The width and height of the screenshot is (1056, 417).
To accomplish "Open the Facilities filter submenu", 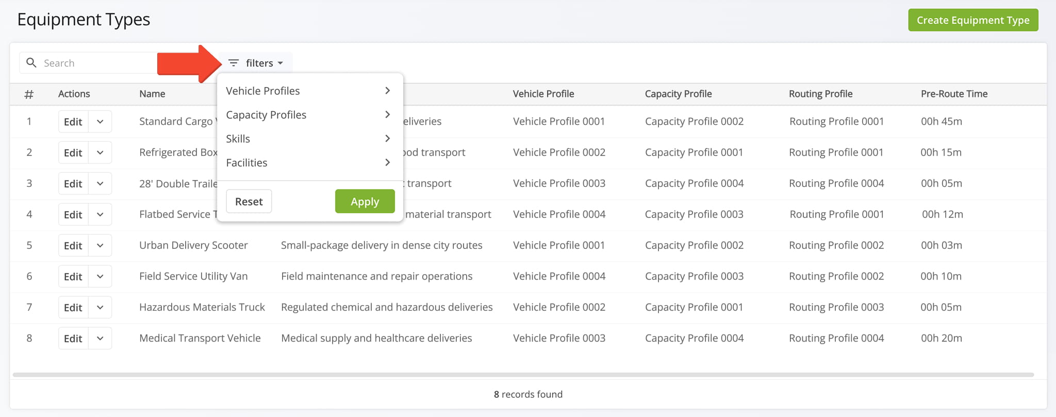I will pos(310,163).
